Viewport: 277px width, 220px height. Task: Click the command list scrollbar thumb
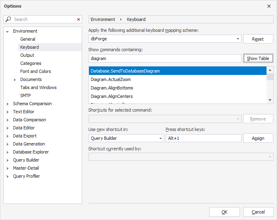coord(270,77)
